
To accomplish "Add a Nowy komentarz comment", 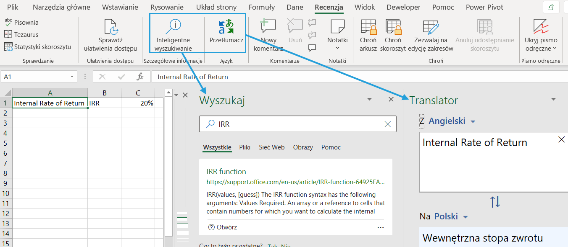I will pos(268,27).
